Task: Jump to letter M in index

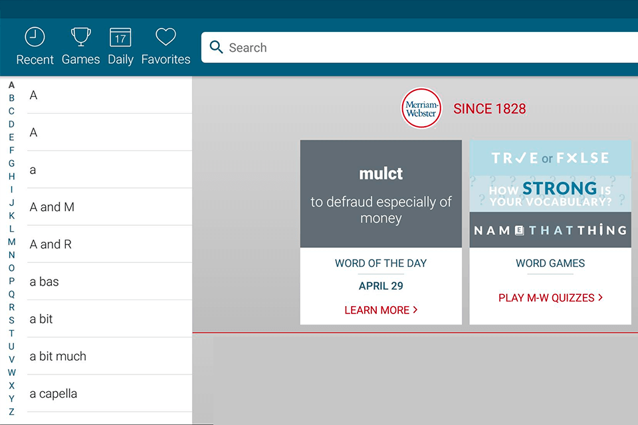Action: [11, 242]
